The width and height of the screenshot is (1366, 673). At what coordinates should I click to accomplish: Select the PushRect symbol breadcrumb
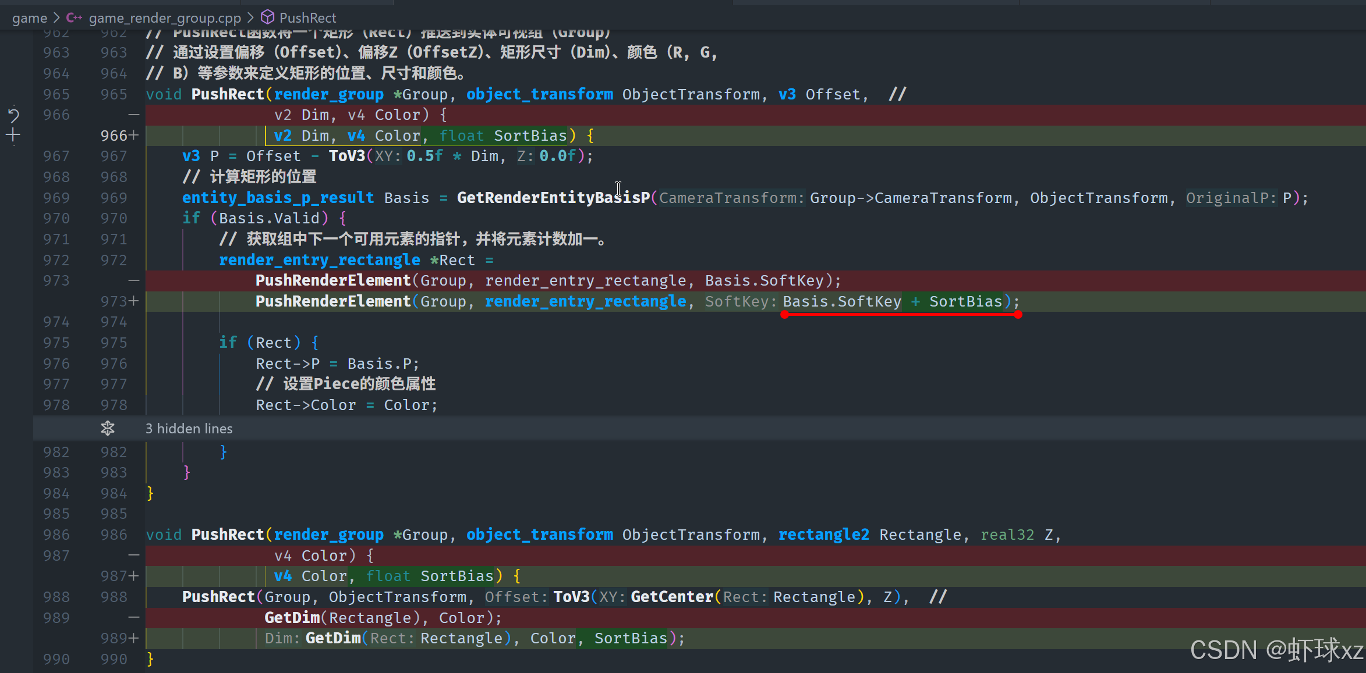[307, 18]
